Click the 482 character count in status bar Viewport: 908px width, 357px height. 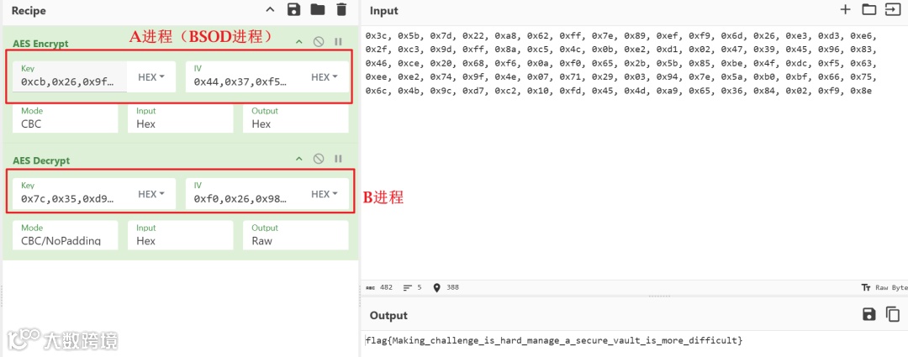point(379,287)
